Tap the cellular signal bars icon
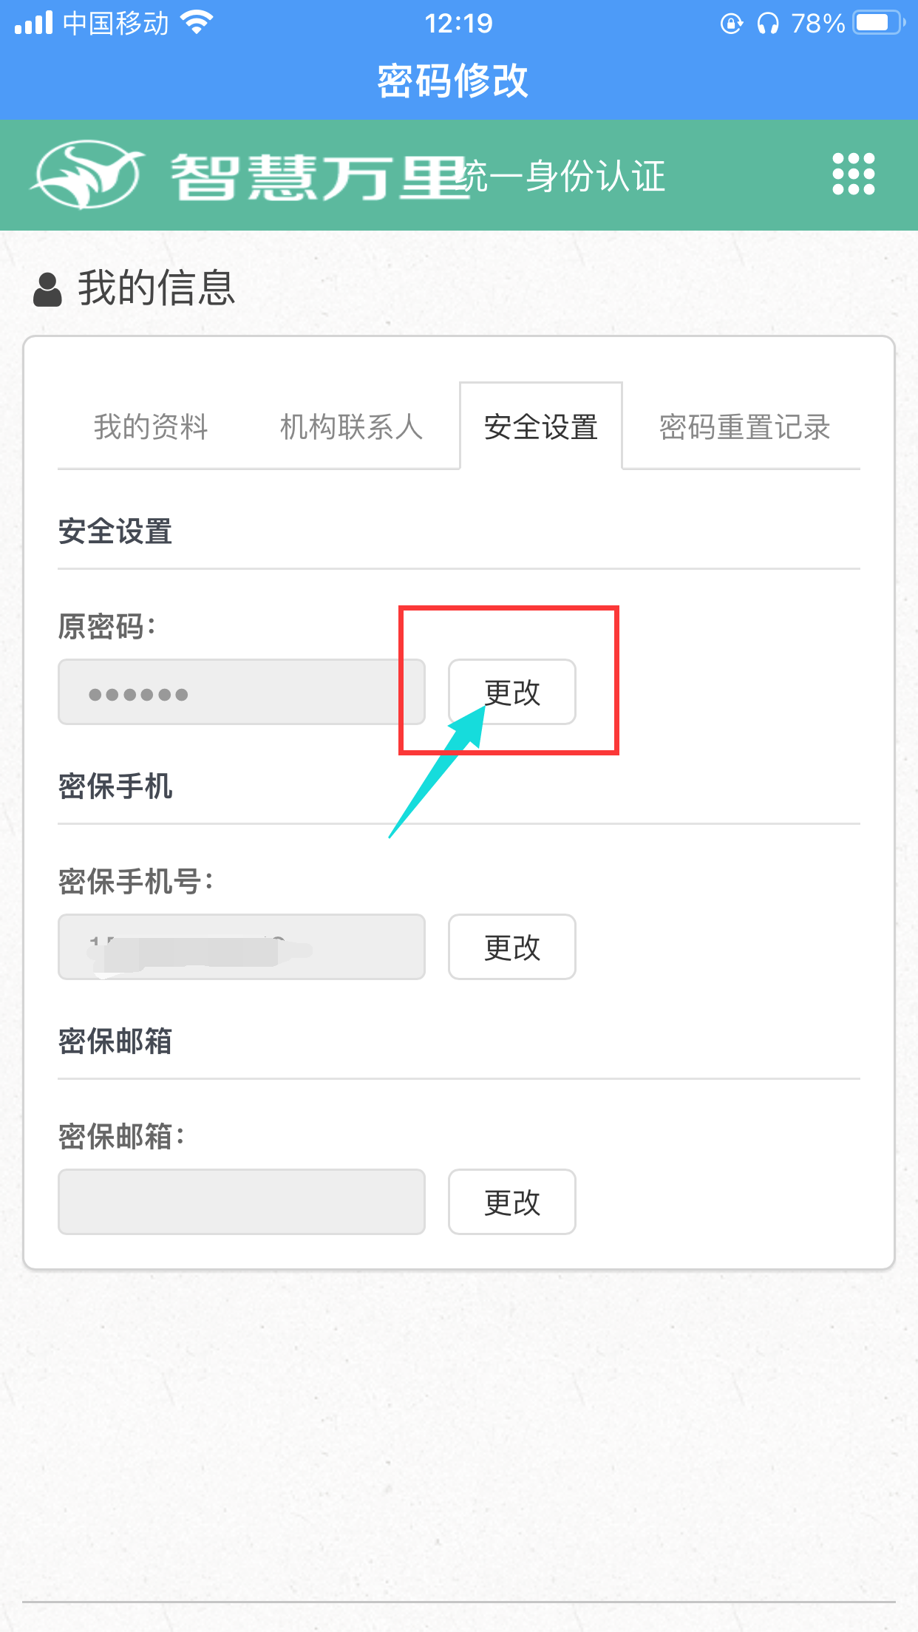Image resolution: width=918 pixels, height=1632 pixels. pyautogui.click(x=34, y=23)
